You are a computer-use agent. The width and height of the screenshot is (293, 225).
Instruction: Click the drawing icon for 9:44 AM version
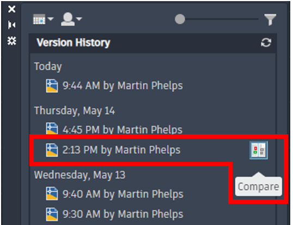(x=52, y=86)
